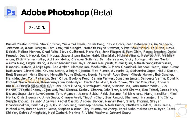Click Aasma Garg in the credits list
This screenshot has width=187, height=137.
coord(14,63)
